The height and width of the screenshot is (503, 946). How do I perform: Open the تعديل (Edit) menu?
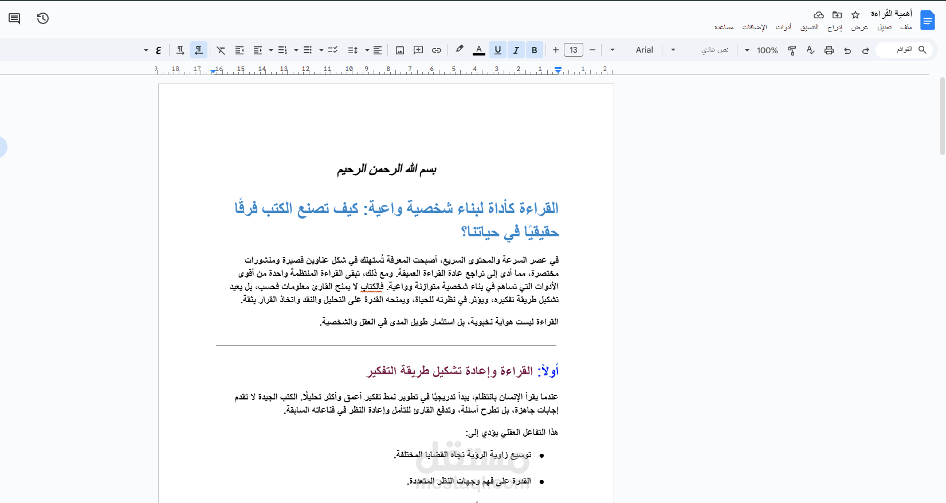pos(885,27)
